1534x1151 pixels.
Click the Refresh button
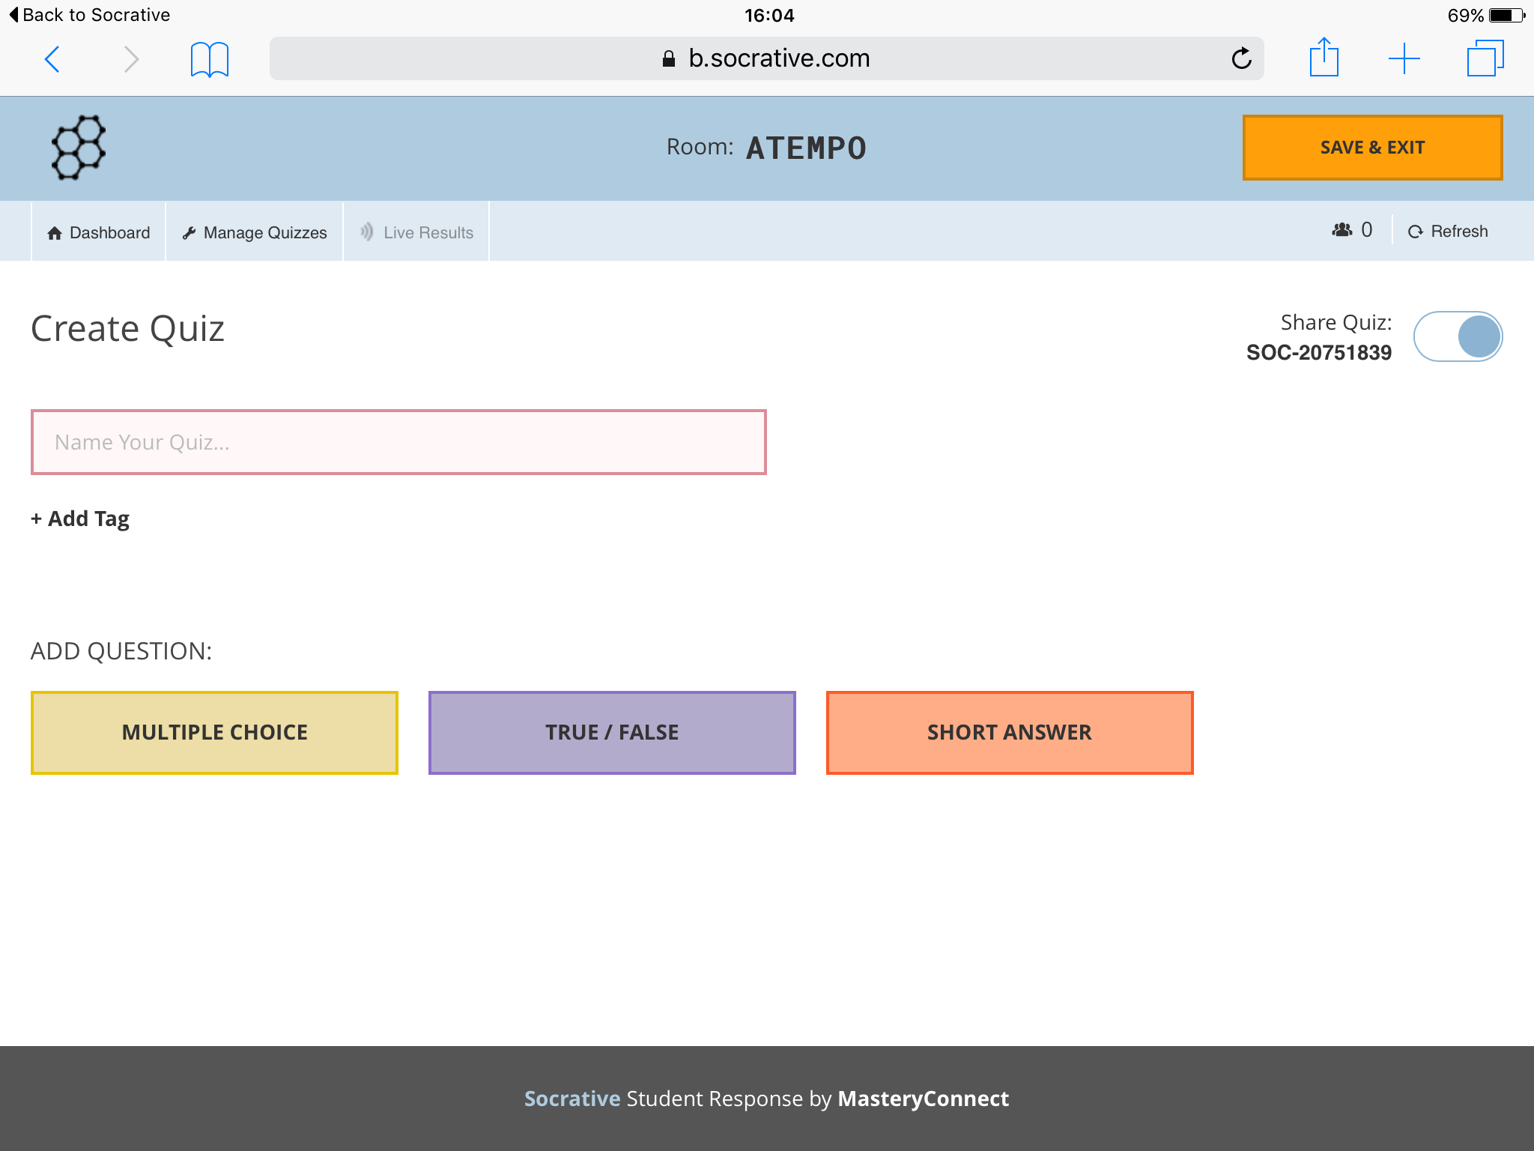(x=1448, y=232)
